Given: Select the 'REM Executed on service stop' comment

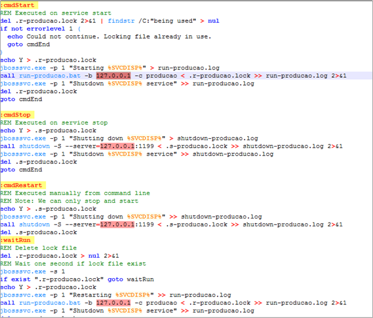Looking at the screenshot, I should 54,123.
